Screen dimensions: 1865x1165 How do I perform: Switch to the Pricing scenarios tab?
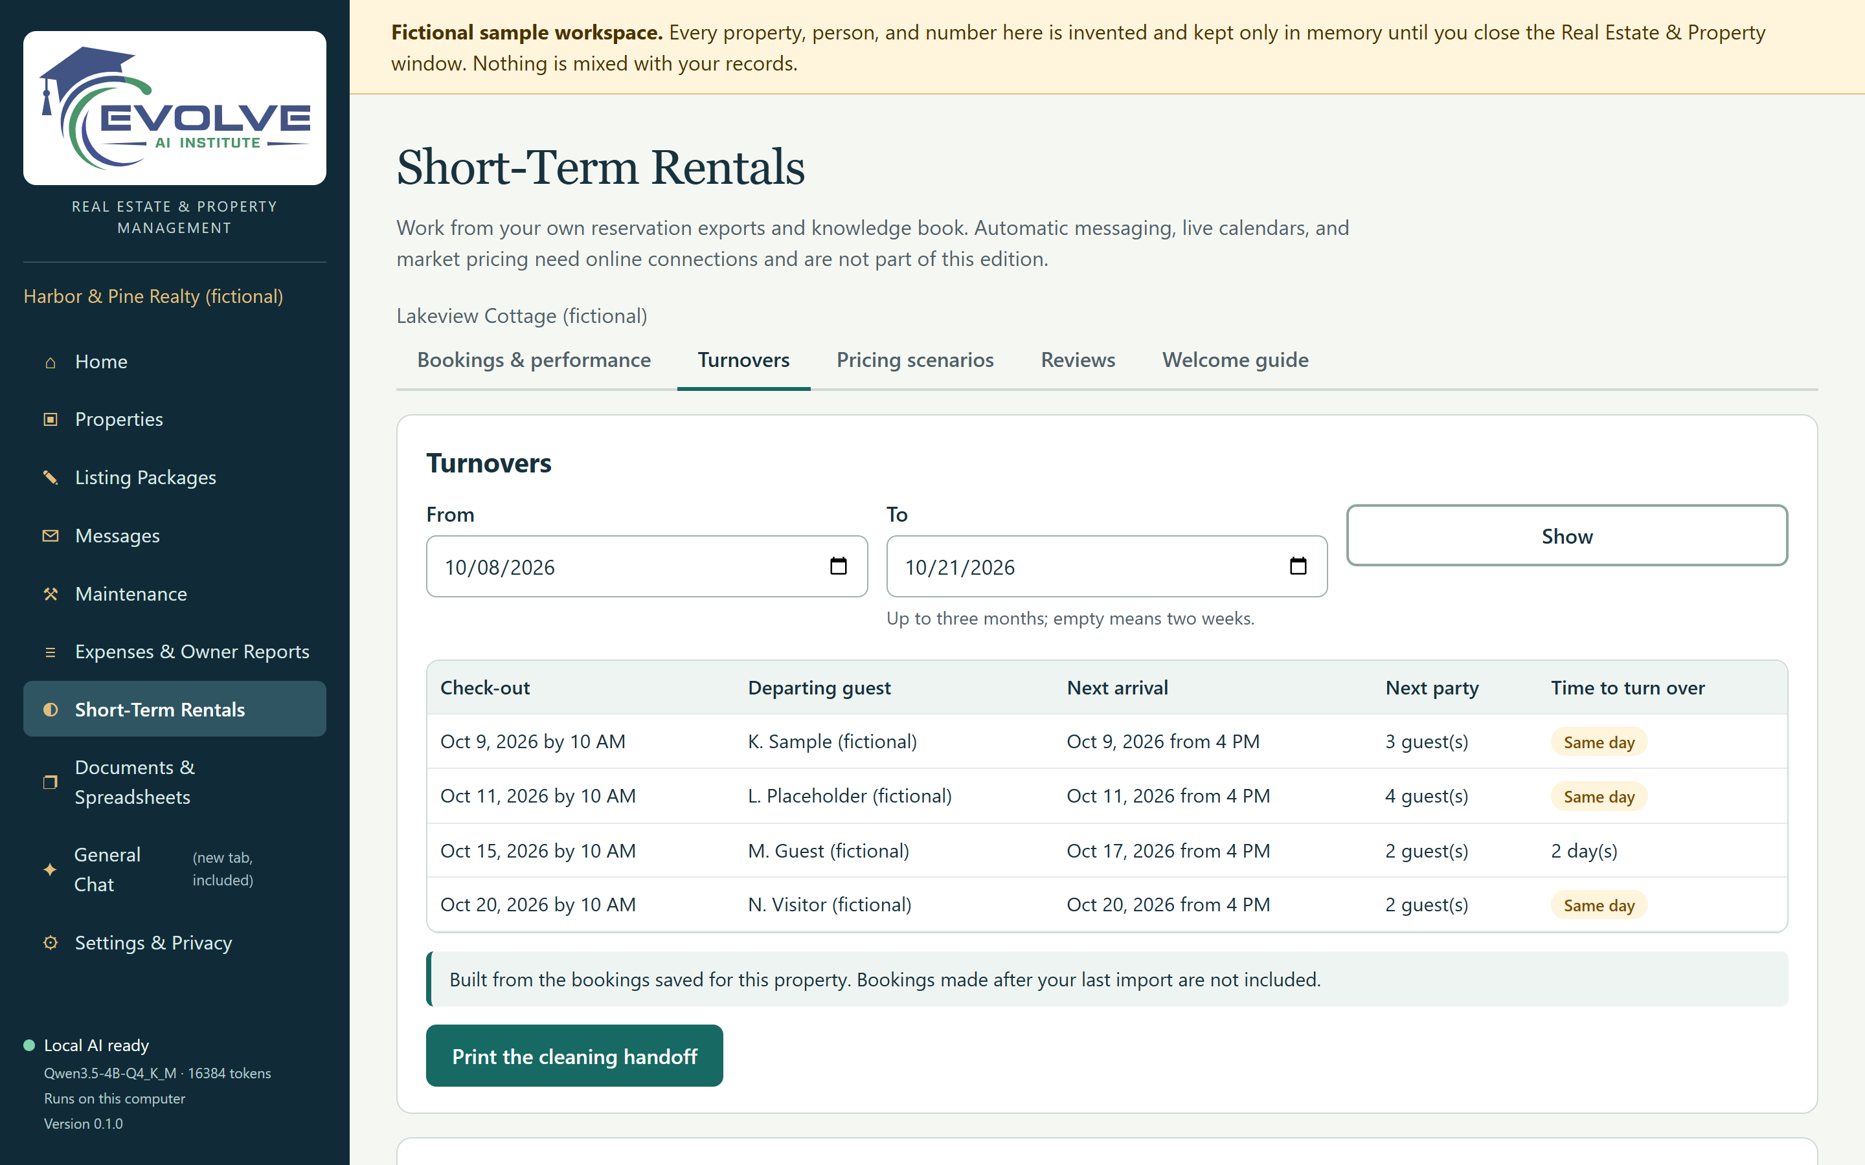click(x=915, y=360)
